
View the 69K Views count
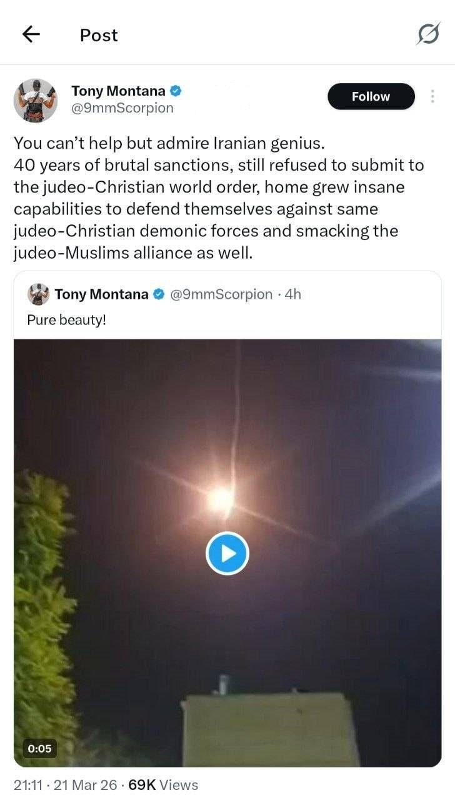163,785
